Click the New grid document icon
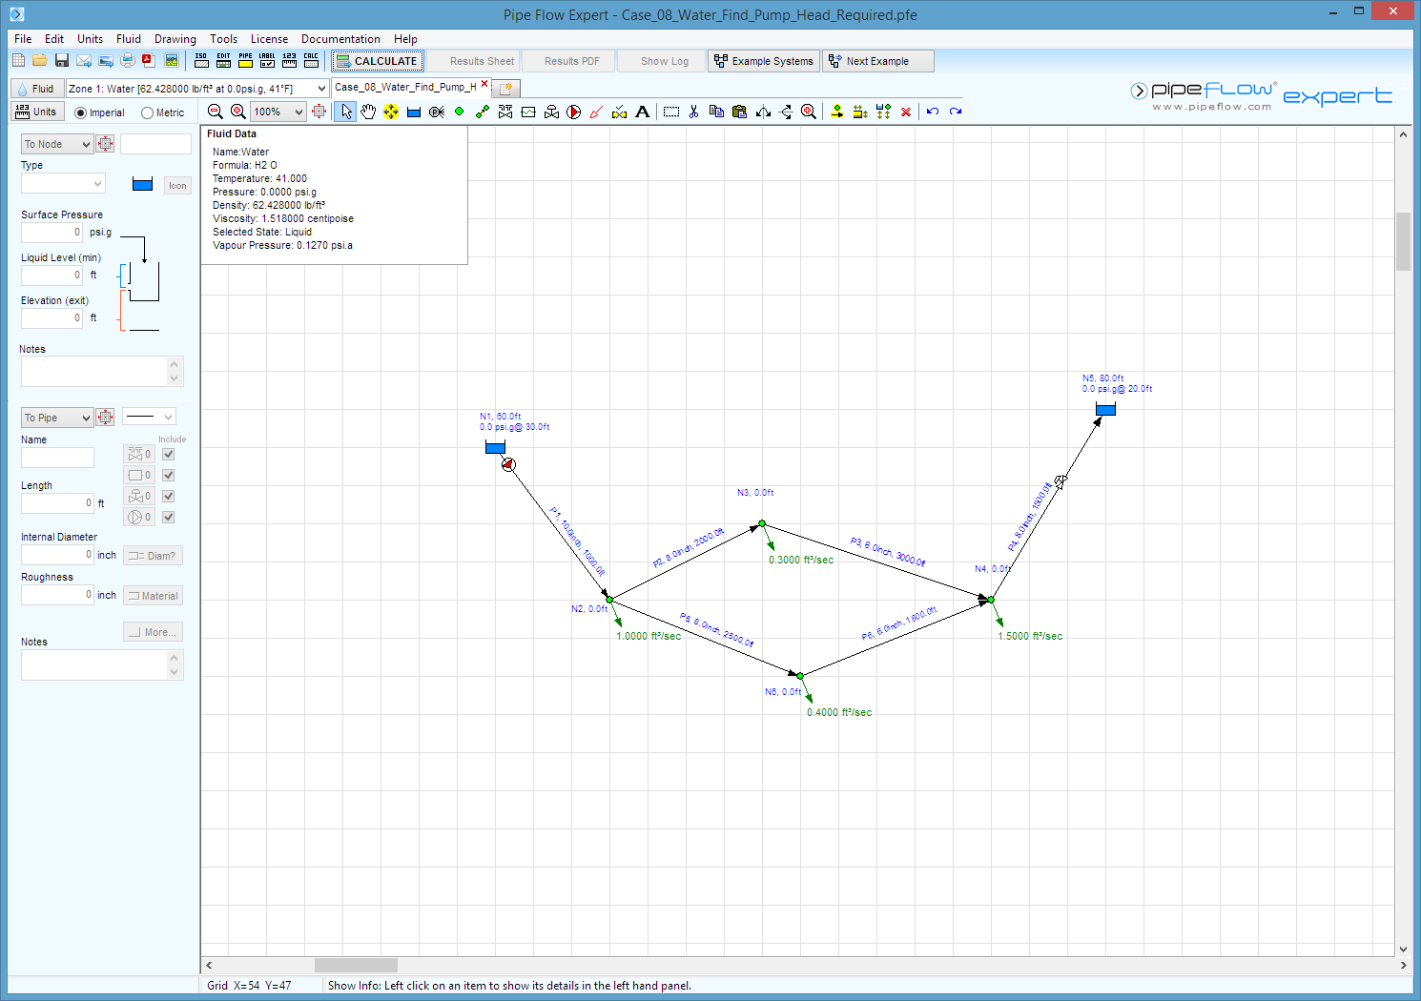The width and height of the screenshot is (1421, 1001). click(18, 61)
